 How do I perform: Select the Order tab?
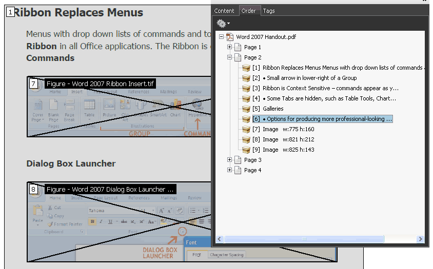click(x=248, y=11)
